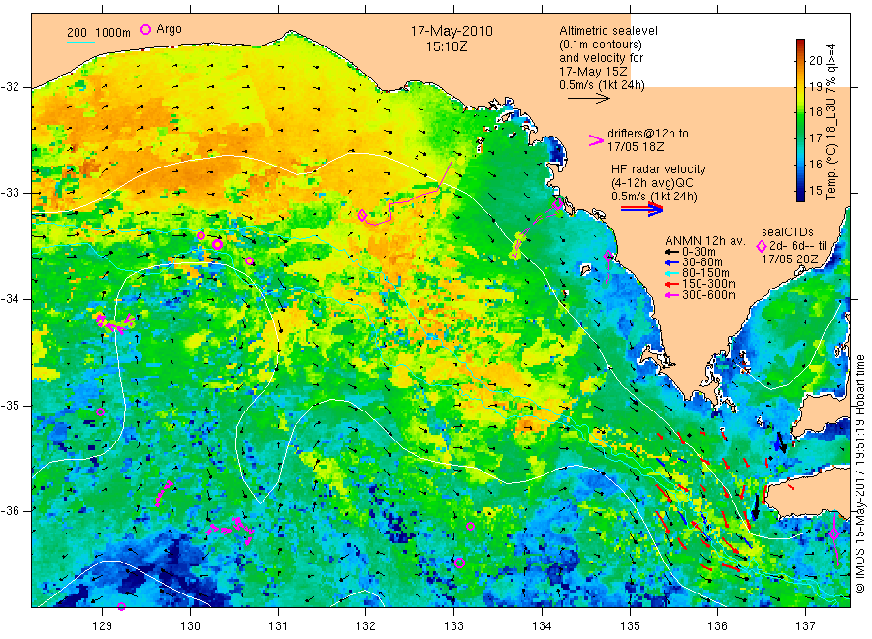
Task: Select the altimetric velocity black scale arrow
Action: pyautogui.click(x=588, y=99)
